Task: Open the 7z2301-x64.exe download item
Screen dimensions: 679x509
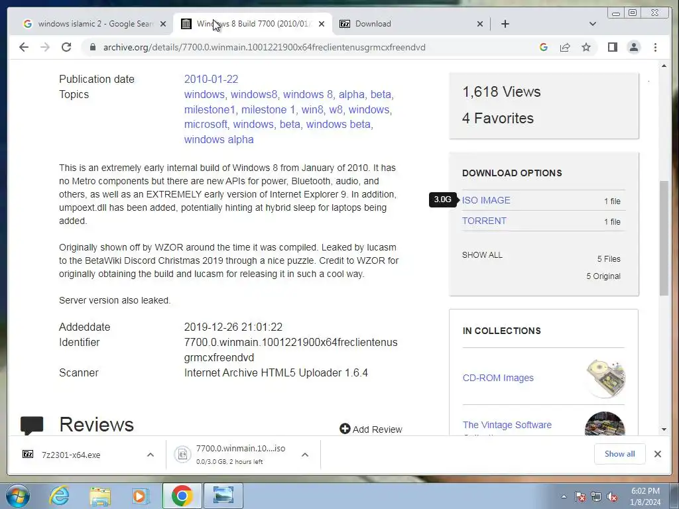Action: (71, 455)
